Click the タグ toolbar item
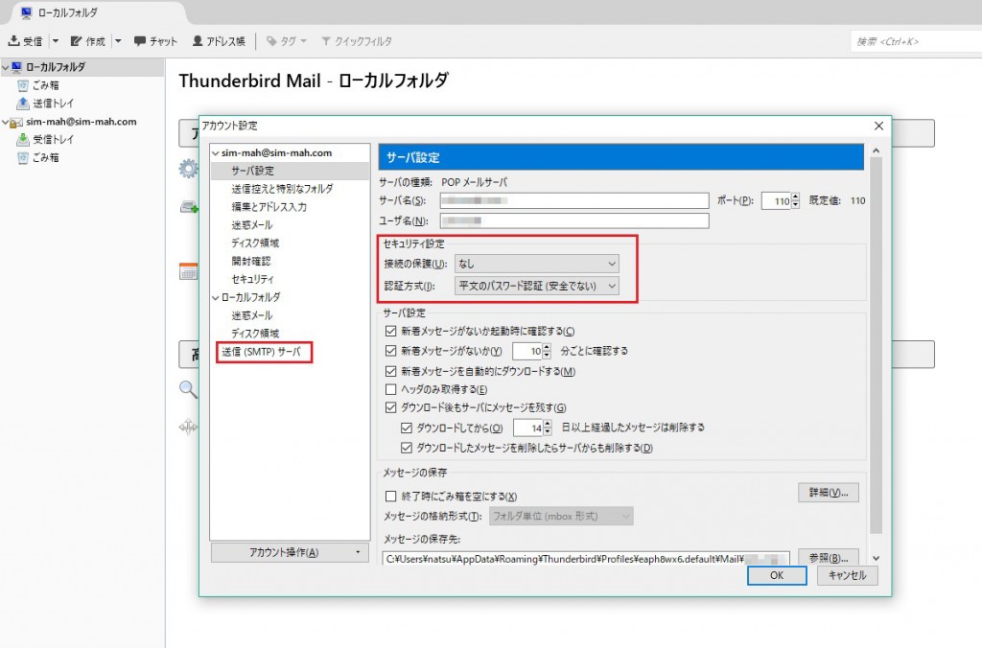The image size is (982, 648). coord(286,41)
